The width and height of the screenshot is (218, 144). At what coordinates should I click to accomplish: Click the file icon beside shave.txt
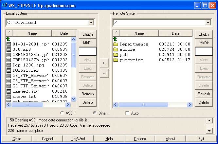(x=9, y=97)
